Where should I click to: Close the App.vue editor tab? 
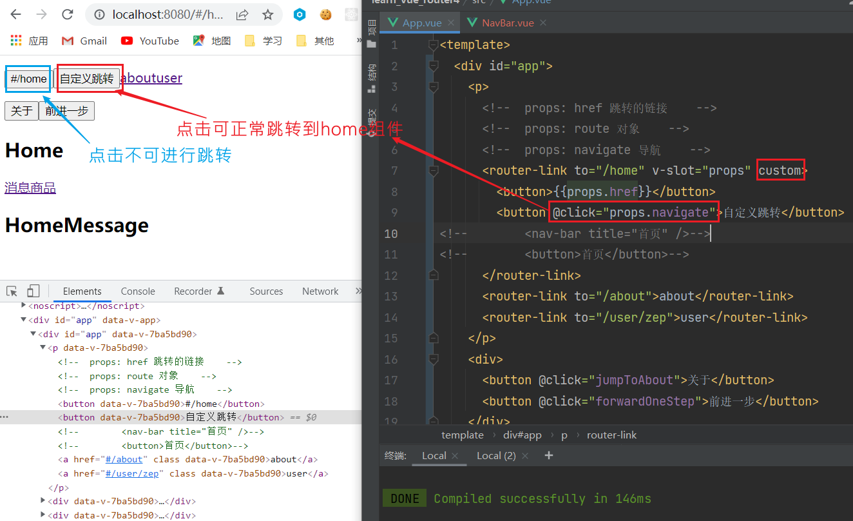coord(451,23)
